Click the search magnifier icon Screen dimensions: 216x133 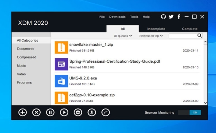click(x=200, y=36)
